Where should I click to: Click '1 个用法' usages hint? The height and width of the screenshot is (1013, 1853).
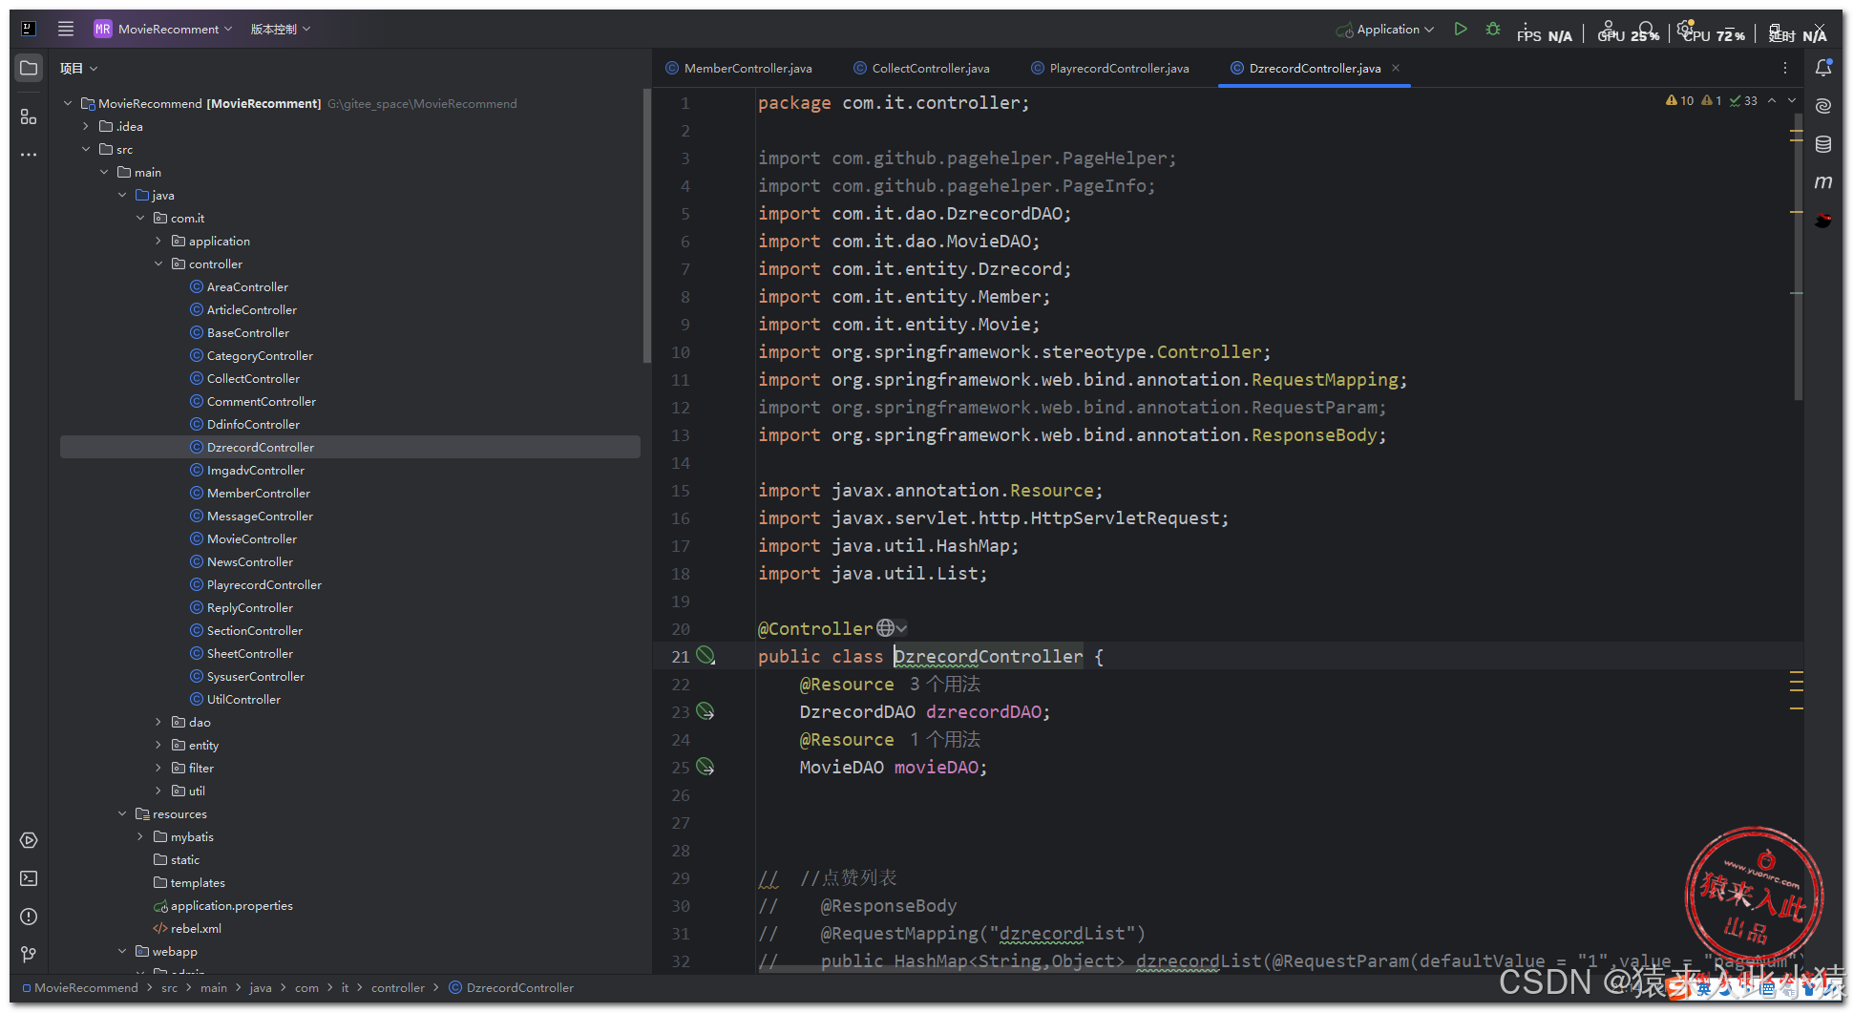pyautogui.click(x=944, y=739)
